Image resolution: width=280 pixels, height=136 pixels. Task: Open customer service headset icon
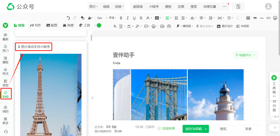(x=5, y=132)
